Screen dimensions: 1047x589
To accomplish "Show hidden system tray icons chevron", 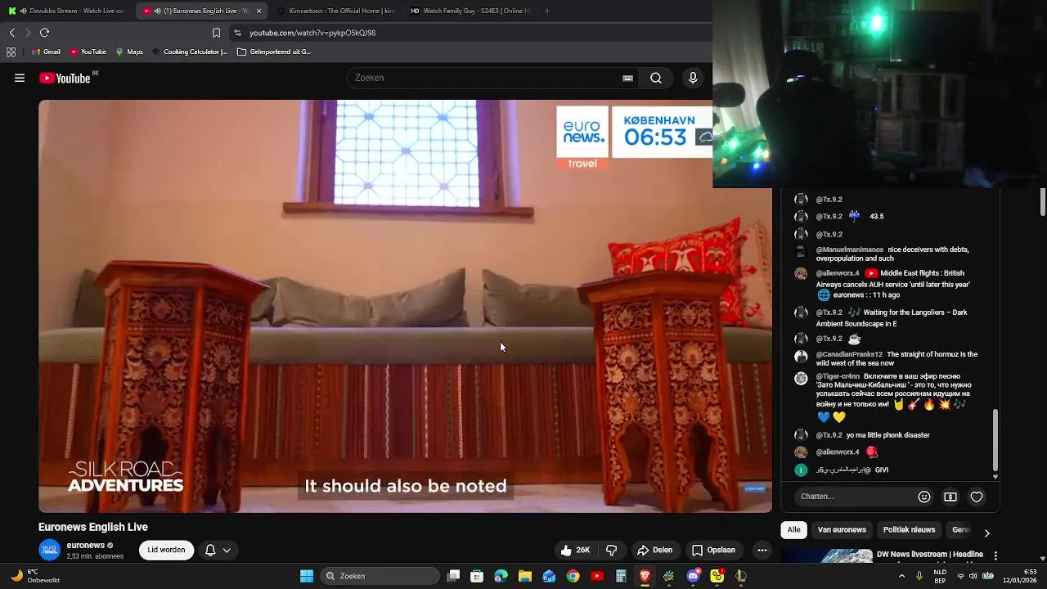I will click(901, 576).
